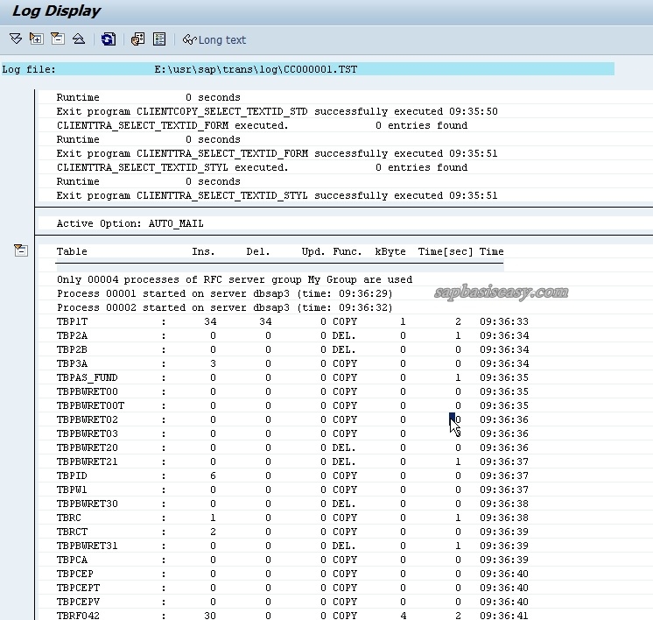
Task: Select Exit program CLIENTTRA_SELECT_TEXTID_FORM line at 09:35:51
Action: point(277,153)
